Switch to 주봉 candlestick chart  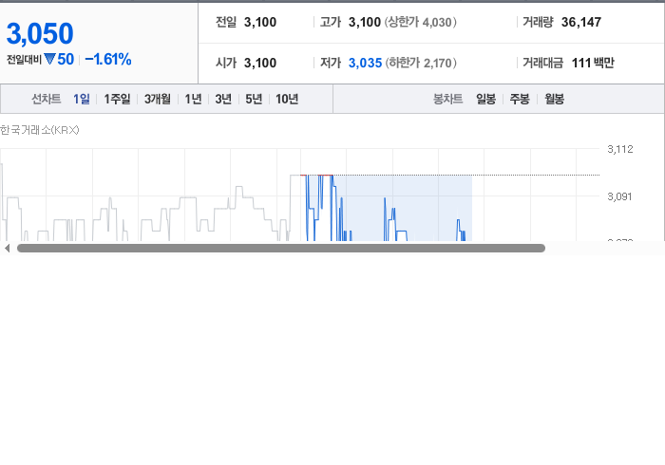pyautogui.click(x=520, y=99)
